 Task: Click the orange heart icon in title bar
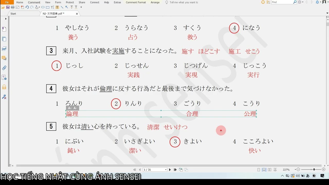(263, 2)
